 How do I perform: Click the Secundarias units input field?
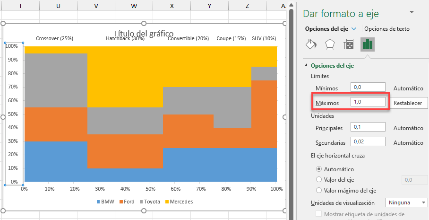click(x=368, y=141)
